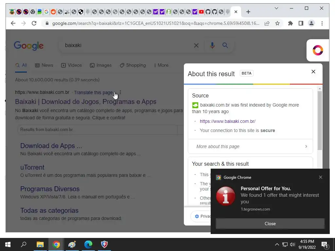Open the Action Center notifications icon
This screenshot has height=251, width=335.
pos(325,245)
